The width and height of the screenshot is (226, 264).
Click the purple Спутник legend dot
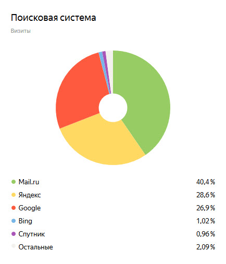pyautogui.click(x=14, y=234)
